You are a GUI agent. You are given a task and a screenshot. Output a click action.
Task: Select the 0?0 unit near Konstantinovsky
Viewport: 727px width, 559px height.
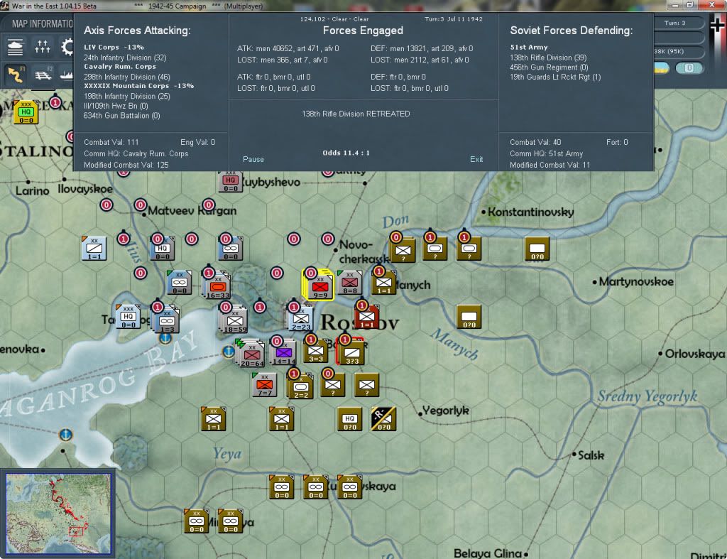(x=537, y=249)
